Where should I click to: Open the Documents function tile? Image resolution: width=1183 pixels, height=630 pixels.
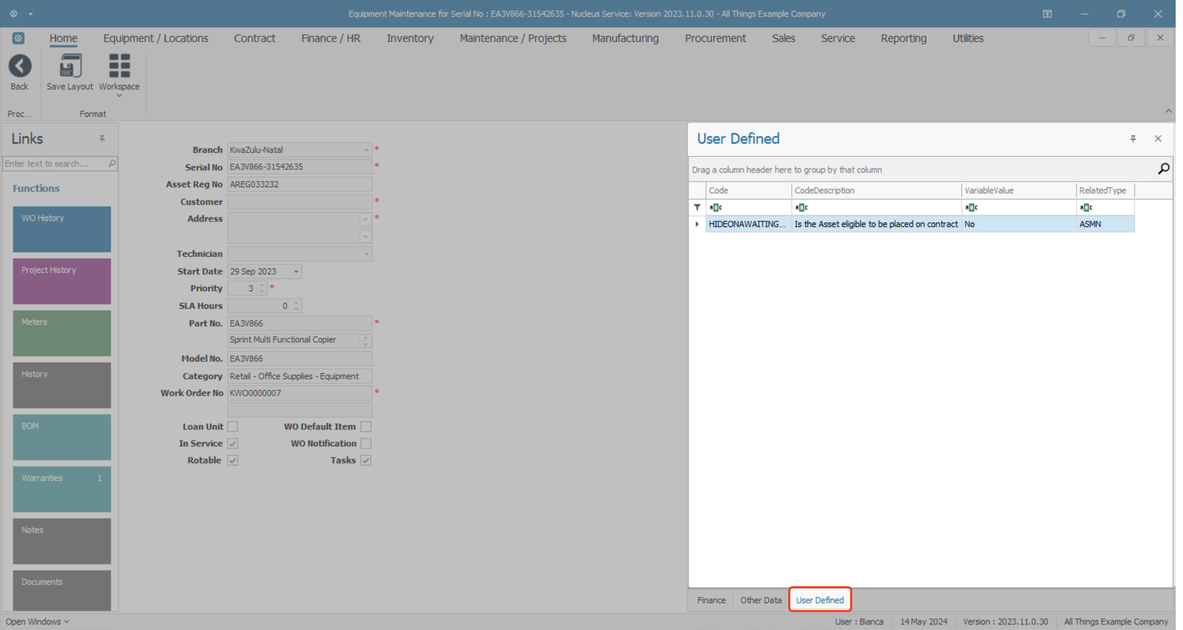point(62,591)
